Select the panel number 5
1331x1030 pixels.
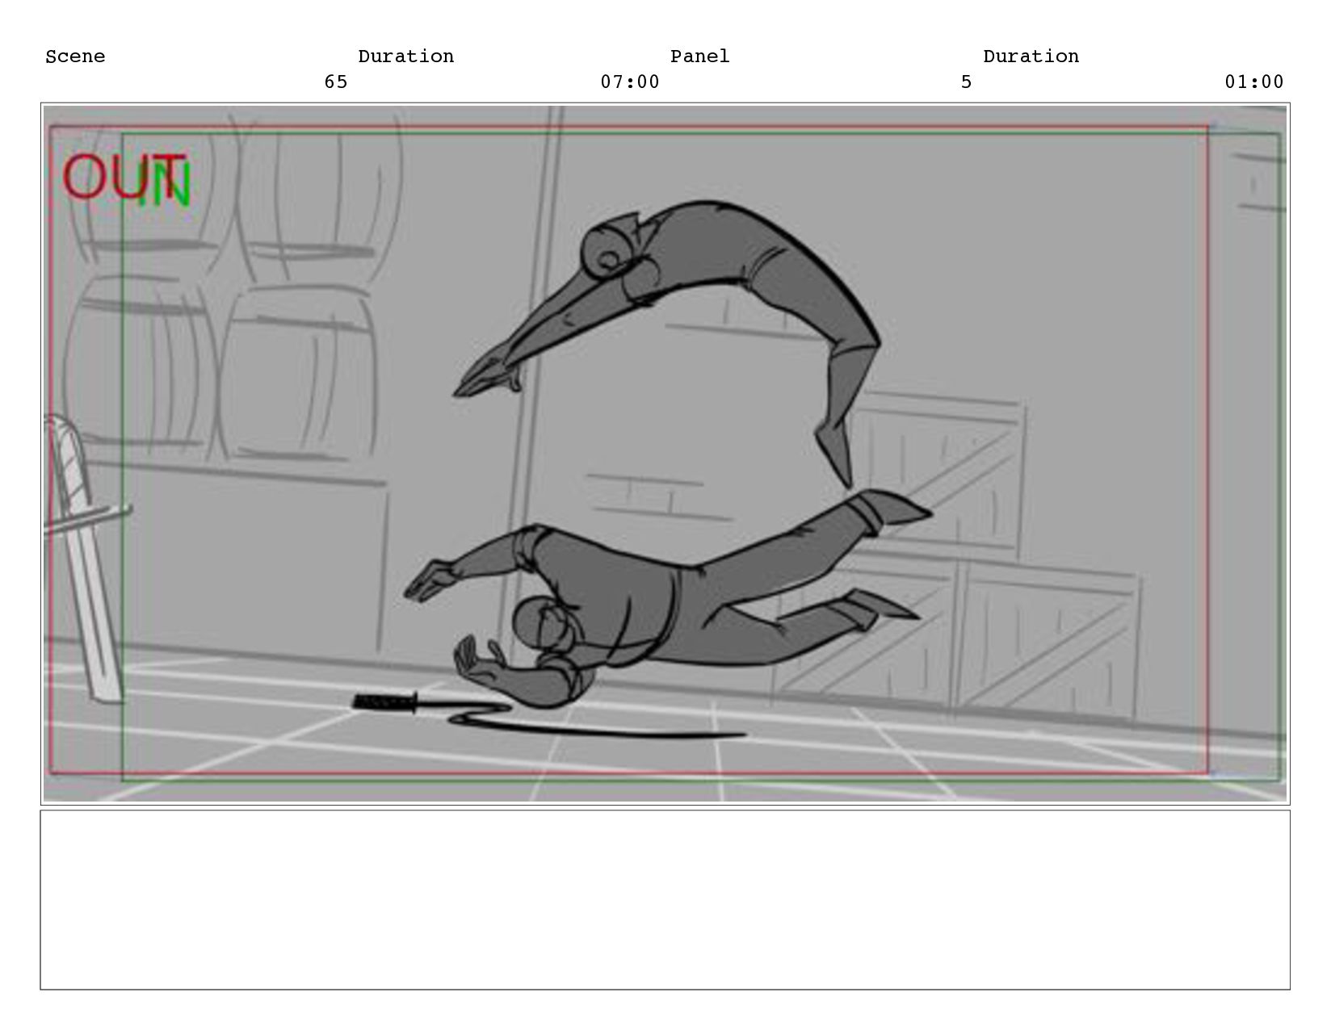(966, 82)
